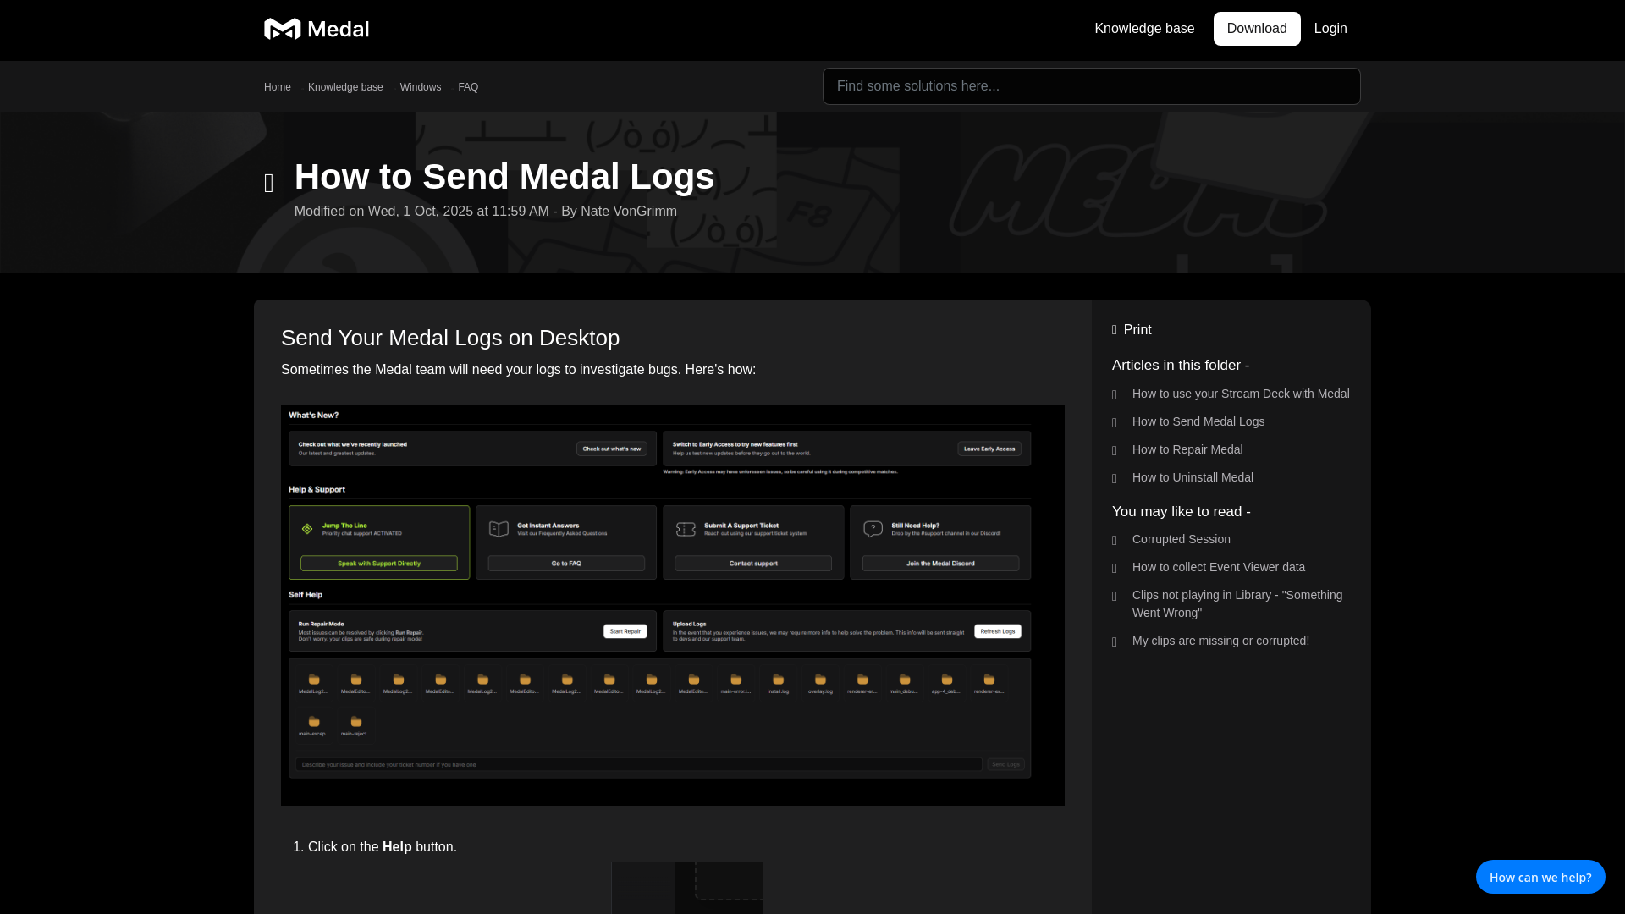1625x914 pixels.
Task: Open 'My clips are missing or corrupted!'
Action: coord(1220,641)
